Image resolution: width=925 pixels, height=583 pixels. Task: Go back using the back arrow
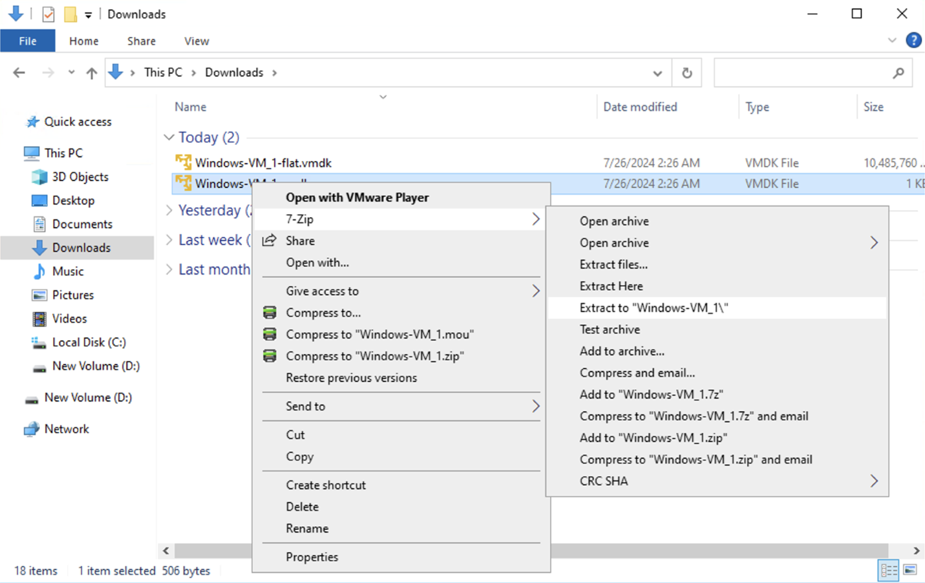(x=19, y=72)
